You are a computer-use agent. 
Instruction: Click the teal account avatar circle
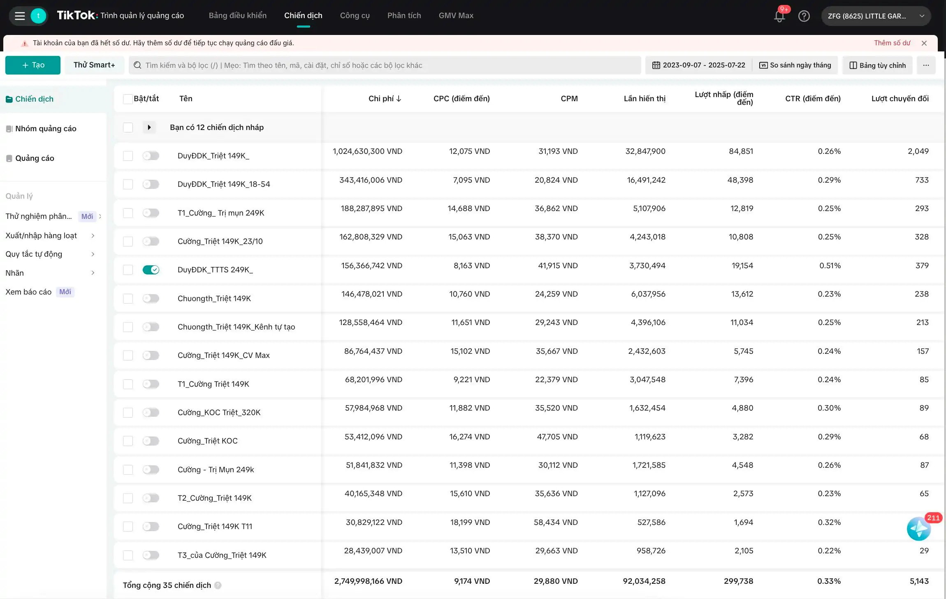(38, 16)
